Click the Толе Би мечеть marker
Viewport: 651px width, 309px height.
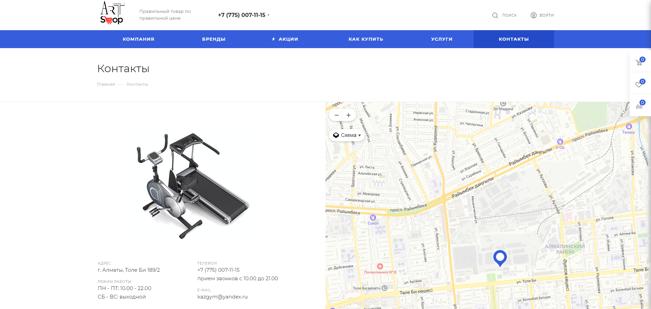point(384,288)
